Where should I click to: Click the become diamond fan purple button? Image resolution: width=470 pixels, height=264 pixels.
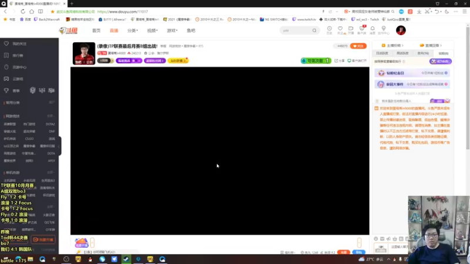[x=441, y=62]
